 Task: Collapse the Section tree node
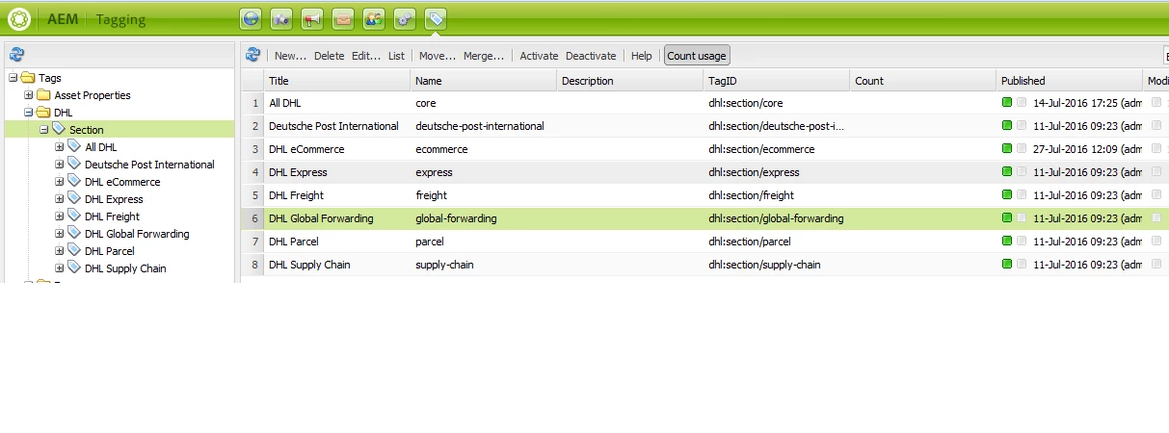pyautogui.click(x=44, y=130)
